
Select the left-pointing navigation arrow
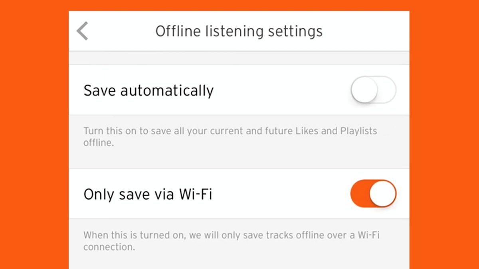click(82, 31)
